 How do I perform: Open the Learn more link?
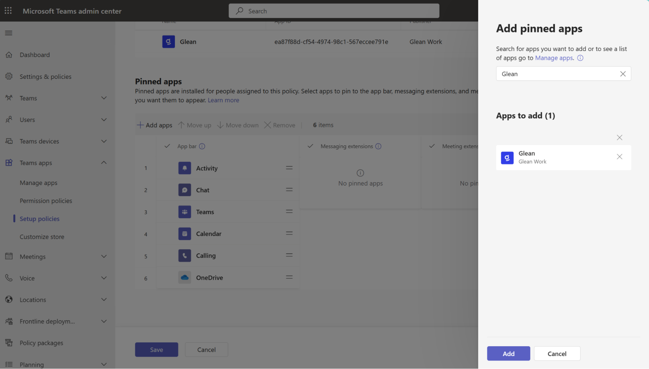223,100
